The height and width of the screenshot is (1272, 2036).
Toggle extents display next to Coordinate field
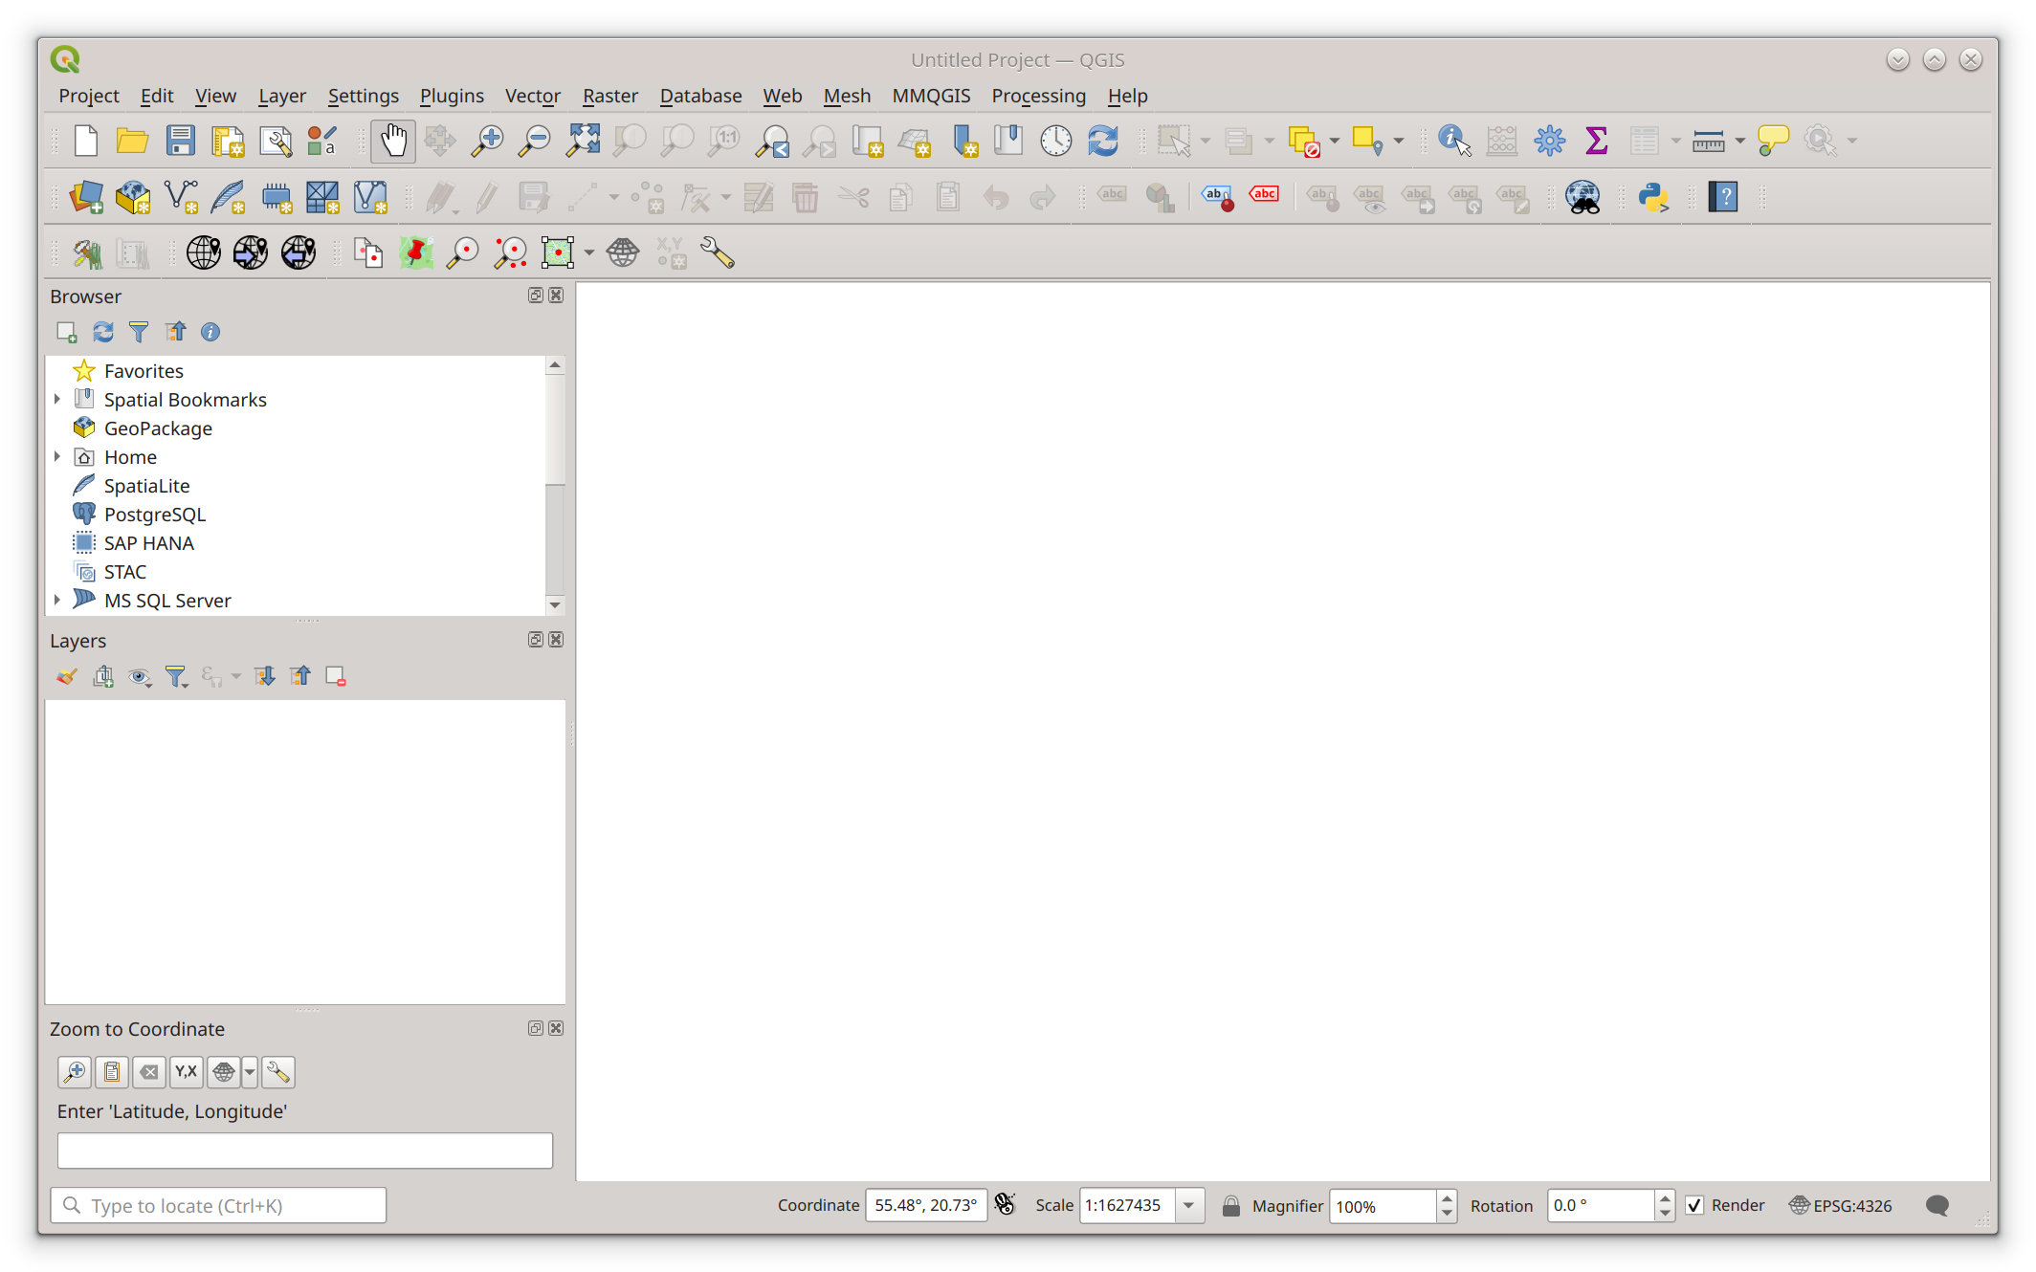1005,1205
